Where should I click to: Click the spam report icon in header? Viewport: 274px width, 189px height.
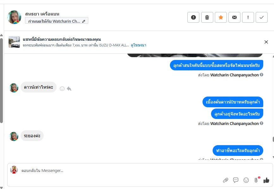193,17
